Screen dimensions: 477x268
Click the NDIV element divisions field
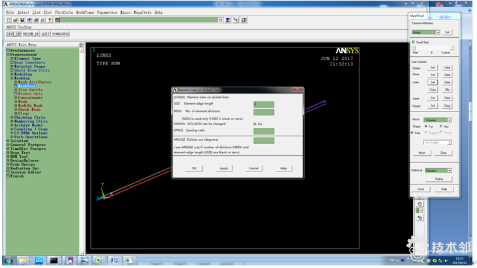point(264,112)
